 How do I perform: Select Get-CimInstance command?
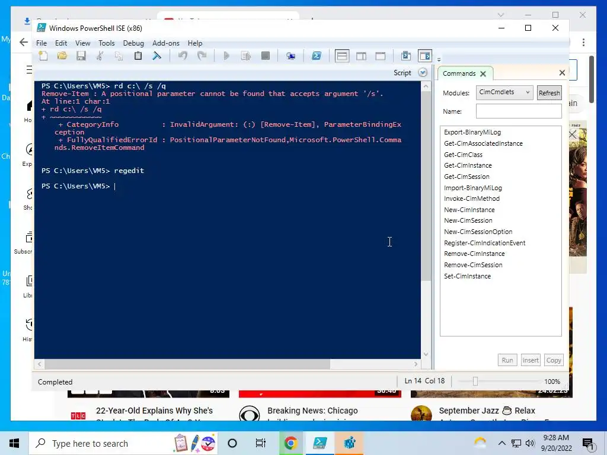468,166
